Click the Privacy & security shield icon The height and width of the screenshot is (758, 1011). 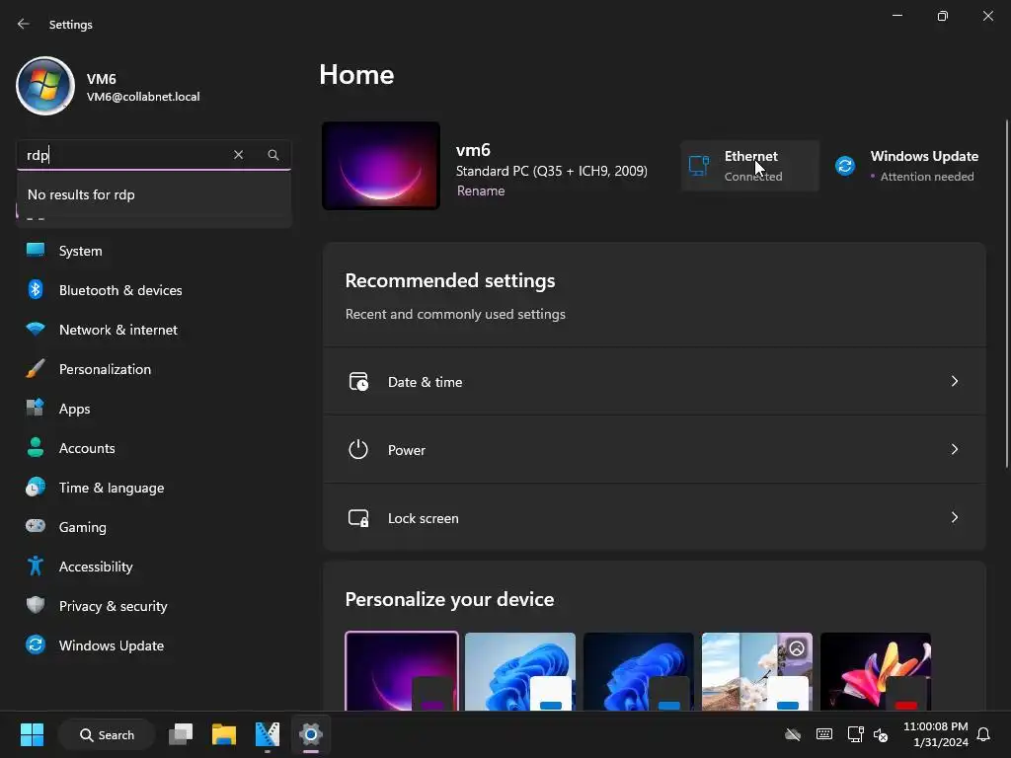tap(36, 605)
